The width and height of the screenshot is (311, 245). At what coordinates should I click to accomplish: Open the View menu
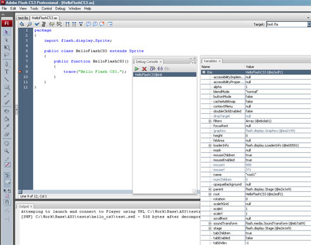(23, 9)
